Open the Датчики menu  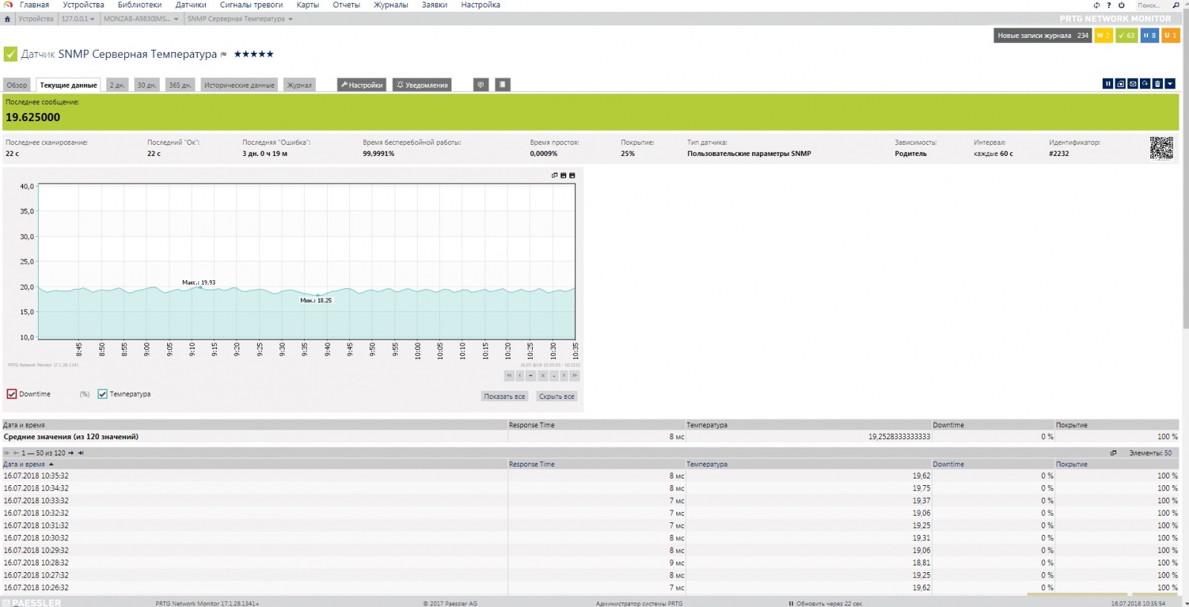(x=191, y=5)
